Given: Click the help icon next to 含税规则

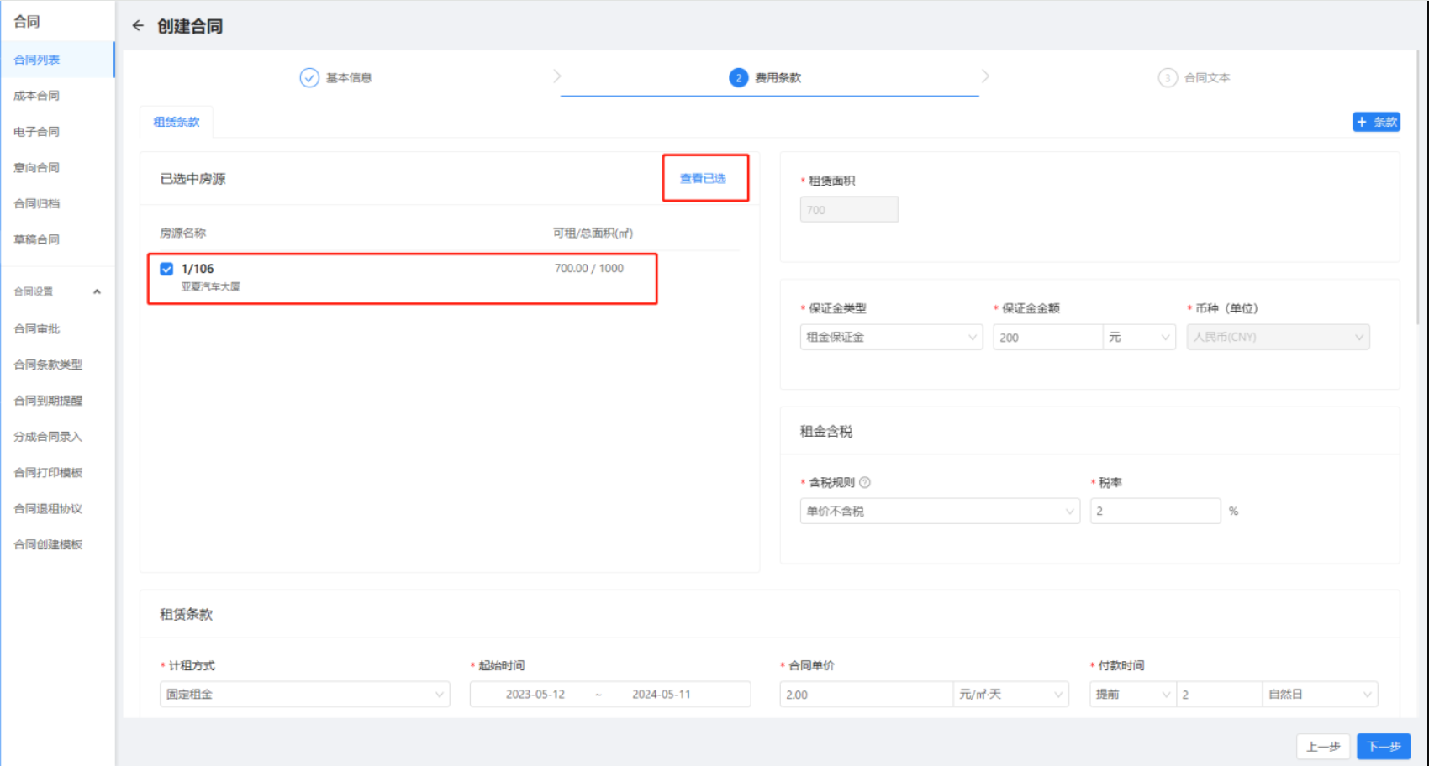Looking at the screenshot, I should point(865,483).
